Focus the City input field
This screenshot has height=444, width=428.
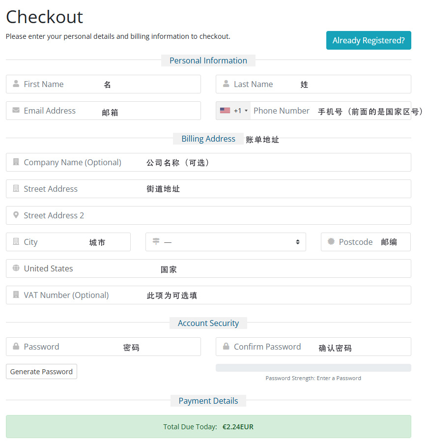[74, 242]
